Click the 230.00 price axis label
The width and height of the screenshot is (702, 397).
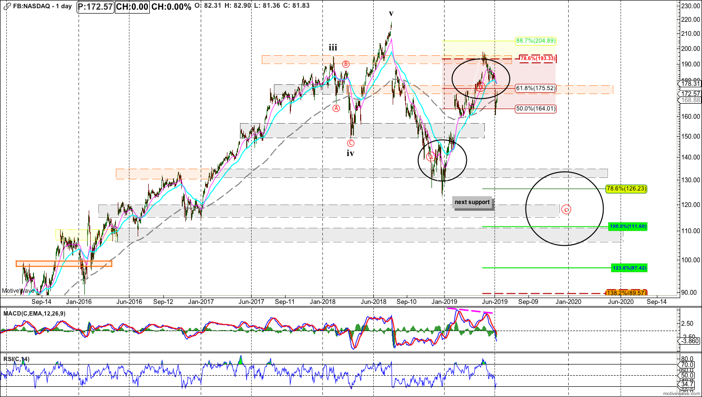pos(691,6)
